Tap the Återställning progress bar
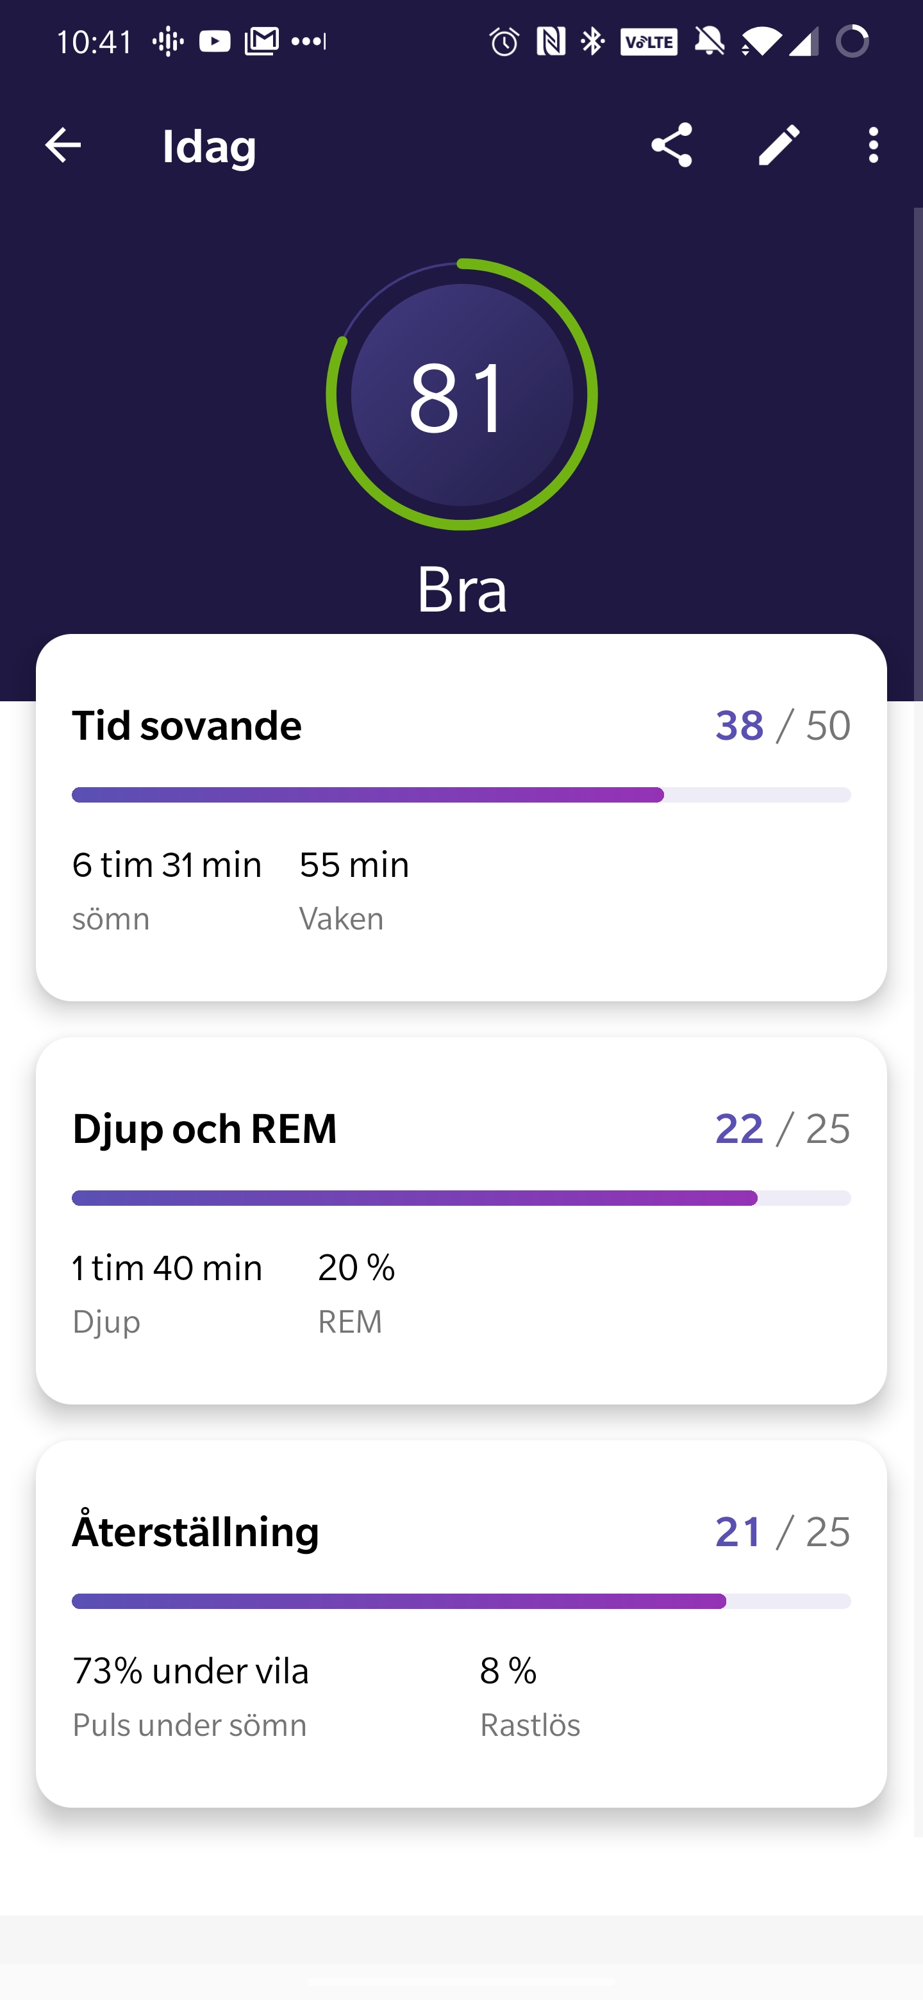 (x=461, y=1601)
